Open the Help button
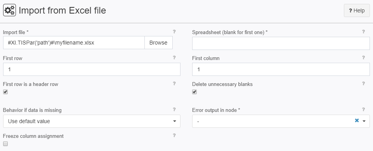 [x=357, y=10]
